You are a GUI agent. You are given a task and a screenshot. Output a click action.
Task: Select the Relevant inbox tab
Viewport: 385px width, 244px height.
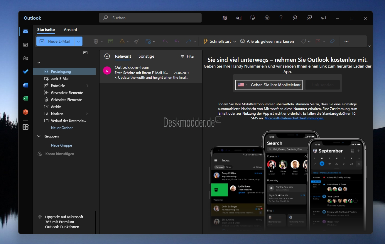point(123,56)
